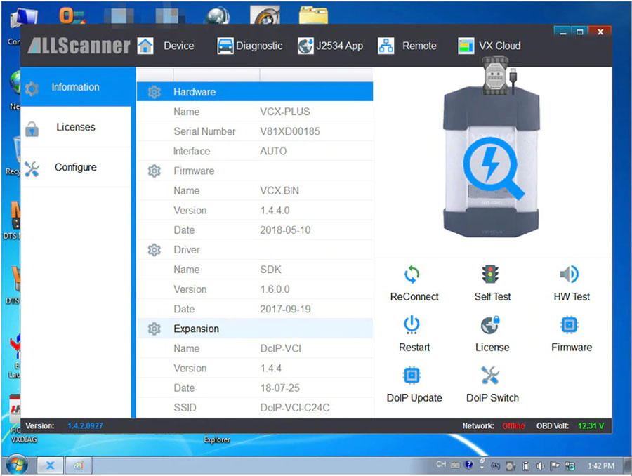Screen dimensions: 632x476
Task: Run the Self Test traffic light icon
Action: [x=491, y=275]
